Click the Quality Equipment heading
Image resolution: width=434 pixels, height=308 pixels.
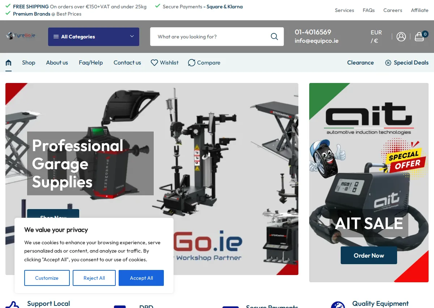[x=380, y=304]
